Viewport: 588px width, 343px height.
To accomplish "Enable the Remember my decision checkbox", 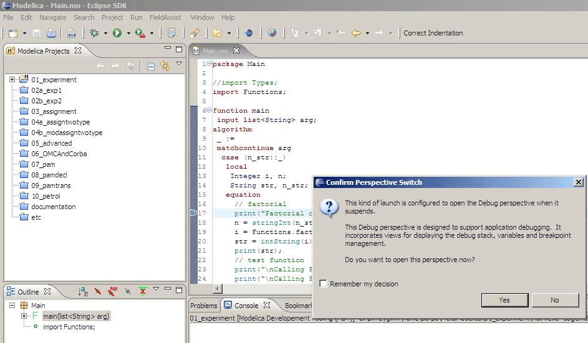I will tap(323, 284).
